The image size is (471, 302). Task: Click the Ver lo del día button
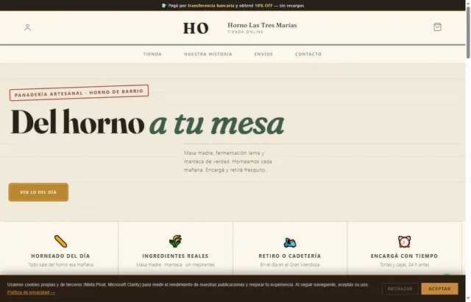pyautogui.click(x=38, y=192)
